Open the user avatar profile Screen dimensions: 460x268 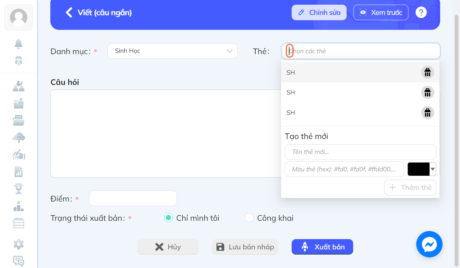[x=19, y=17]
